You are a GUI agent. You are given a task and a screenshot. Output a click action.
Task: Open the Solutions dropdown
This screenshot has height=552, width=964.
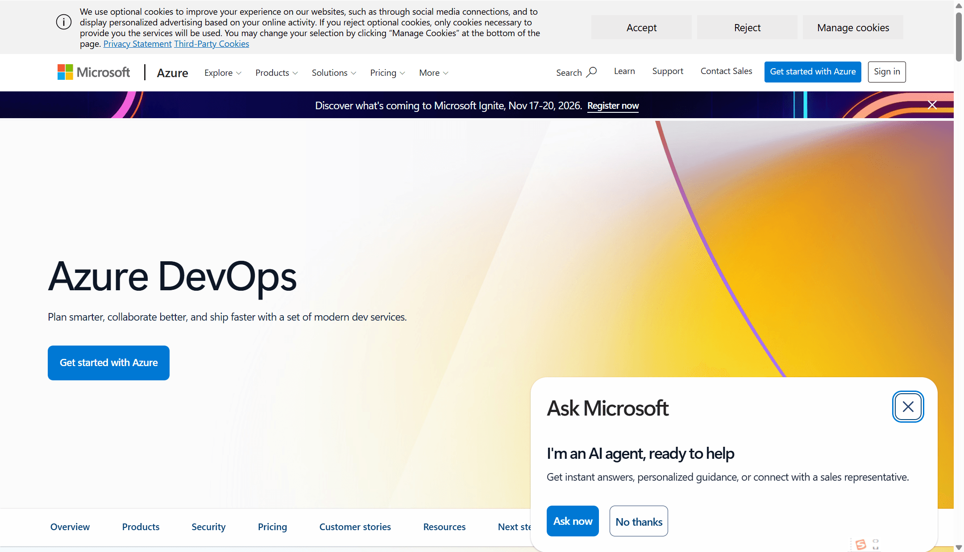[x=334, y=73]
